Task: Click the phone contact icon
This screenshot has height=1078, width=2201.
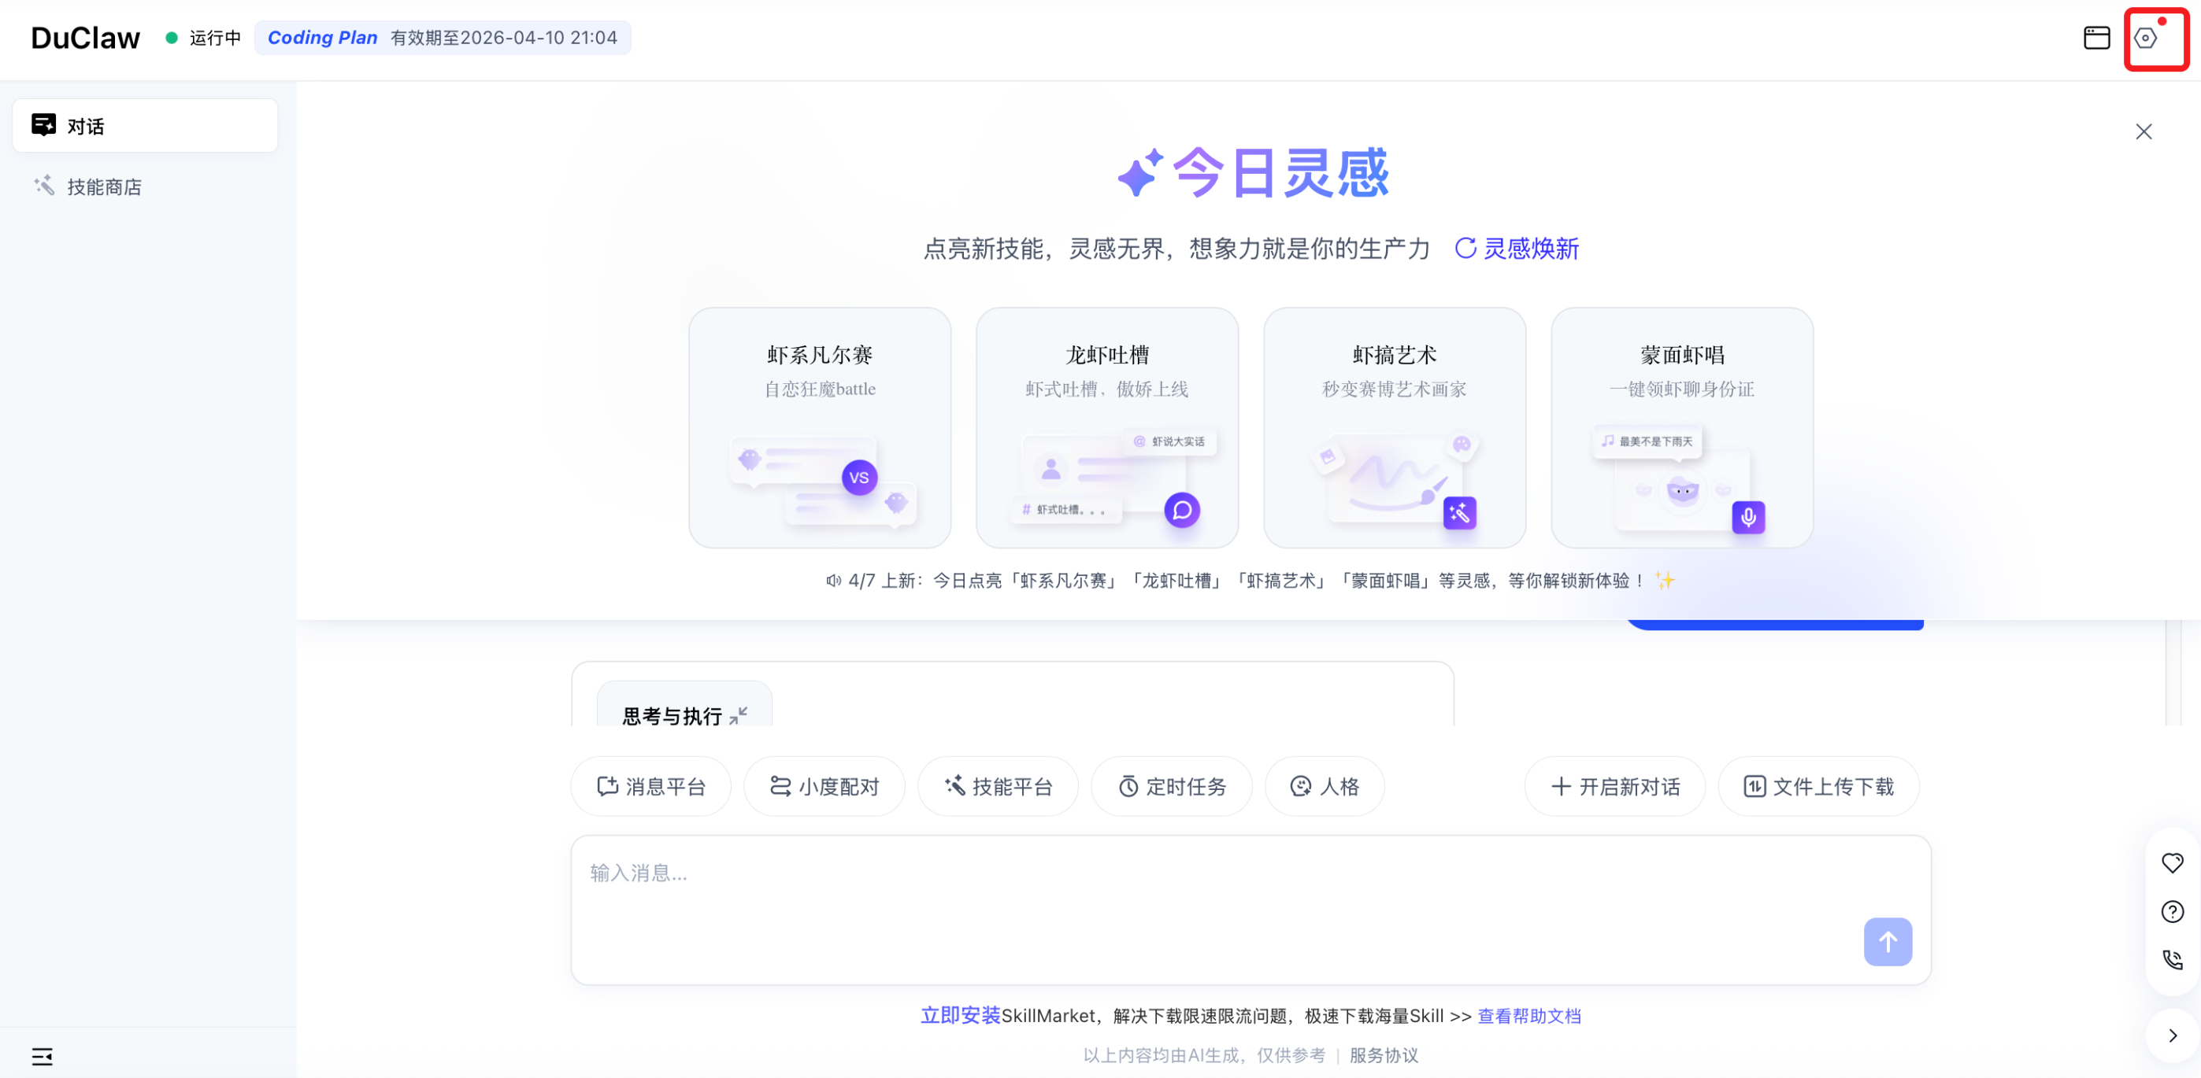Action: point(2172,960)
